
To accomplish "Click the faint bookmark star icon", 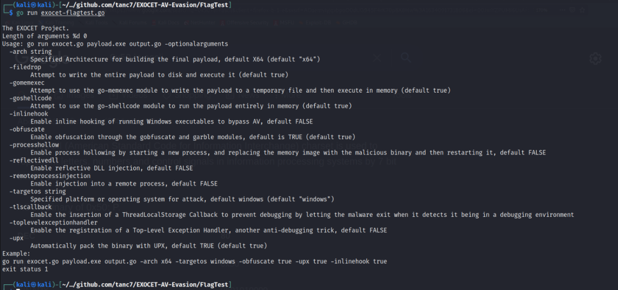I will [582, 10].
